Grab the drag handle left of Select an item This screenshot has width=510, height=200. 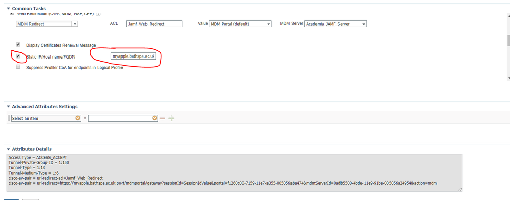click(9, 118)
